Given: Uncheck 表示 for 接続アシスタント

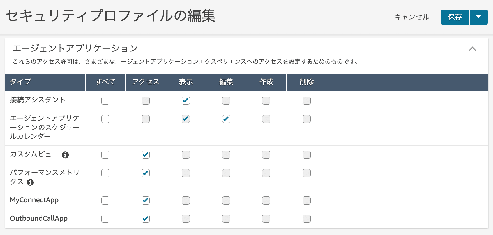Looking at the screenshot, I should pyautogui.click(x=186, y=100).
